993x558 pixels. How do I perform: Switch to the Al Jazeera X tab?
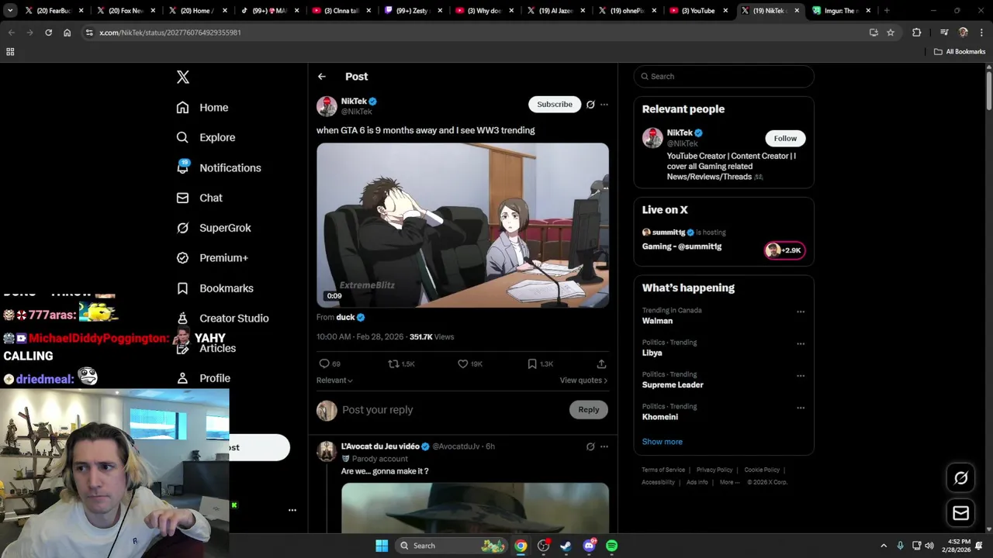555,11
